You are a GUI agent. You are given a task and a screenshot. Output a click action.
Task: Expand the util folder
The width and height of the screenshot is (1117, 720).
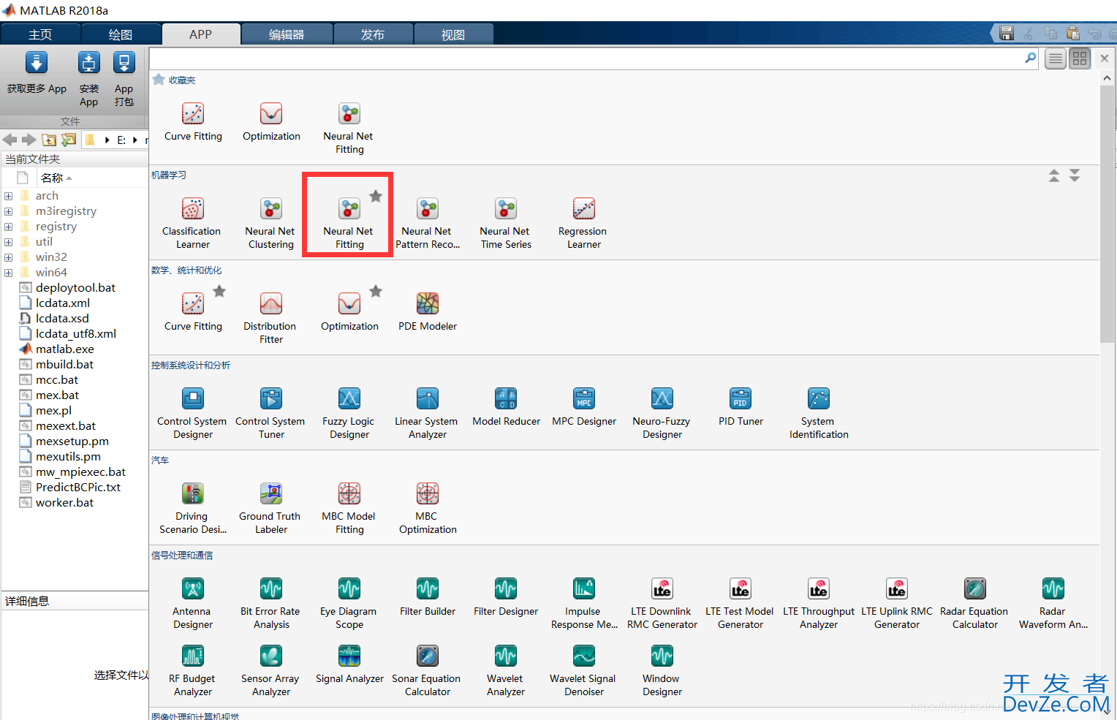(9, 242)
